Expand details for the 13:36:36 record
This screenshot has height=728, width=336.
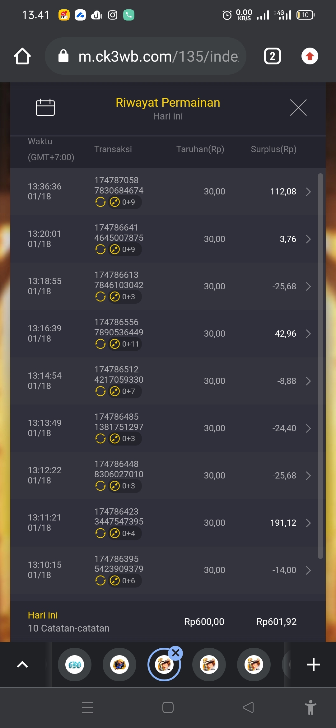coord(308,192)
